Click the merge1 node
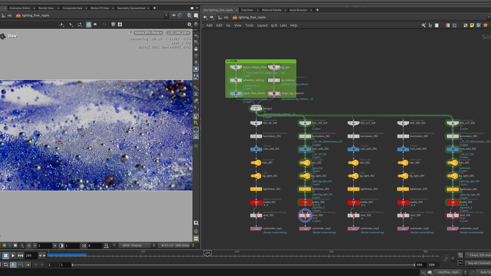The width and height of the screenshot is (491, 276). click(x=256, y=109)
